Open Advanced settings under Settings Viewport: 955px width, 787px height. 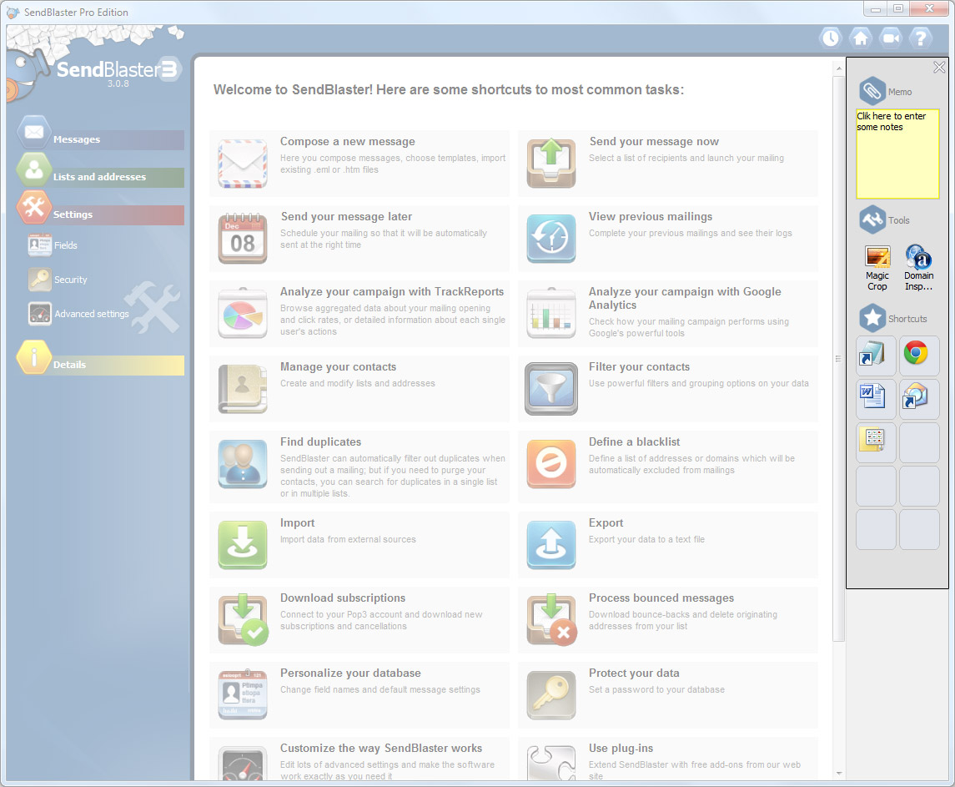coord(78,313)
